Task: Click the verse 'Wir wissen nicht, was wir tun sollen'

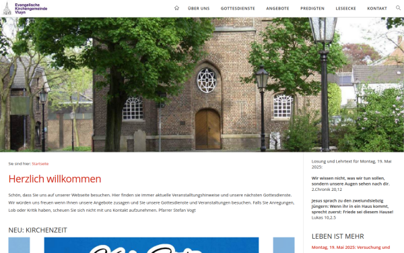Action: pyautogui.click(x=350, y=181)
